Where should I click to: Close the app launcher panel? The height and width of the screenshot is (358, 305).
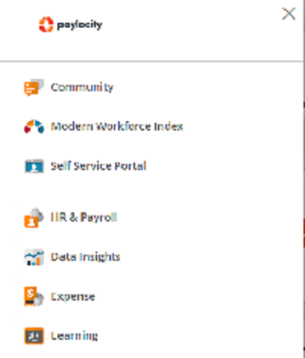coord(289,14)
